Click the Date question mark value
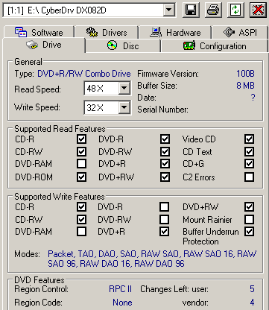Viewport: 269px width, 310px height. [x=253, y=98]
